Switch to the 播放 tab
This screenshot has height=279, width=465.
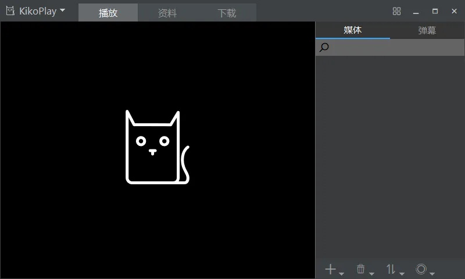[x=108, y=13]
